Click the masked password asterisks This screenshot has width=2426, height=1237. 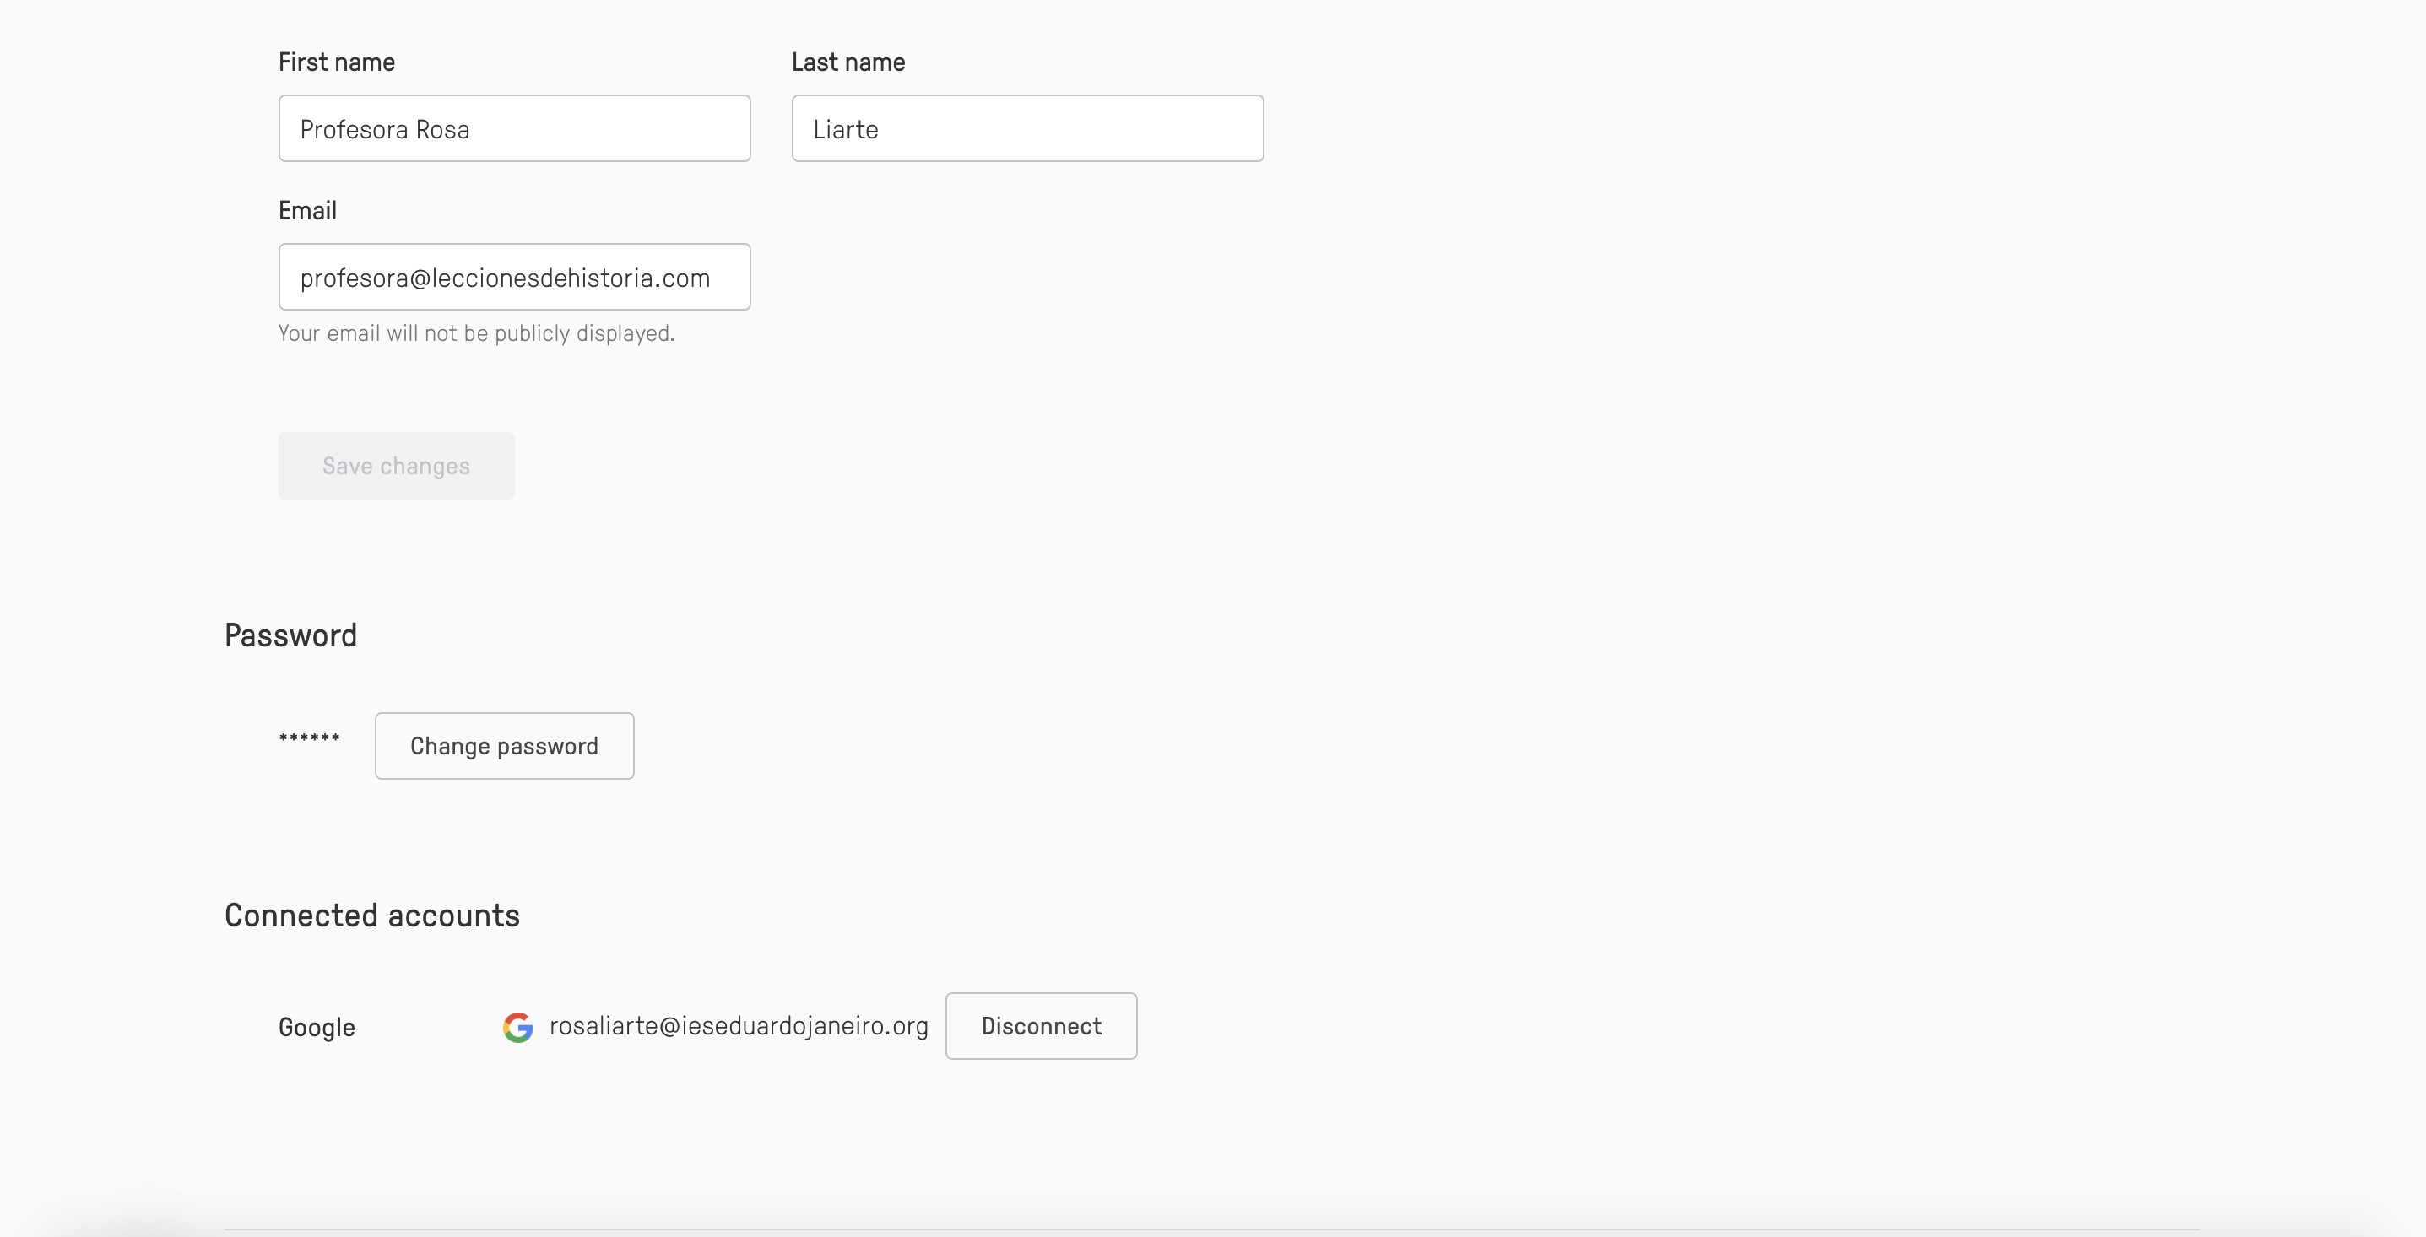(x=309, y=739)
